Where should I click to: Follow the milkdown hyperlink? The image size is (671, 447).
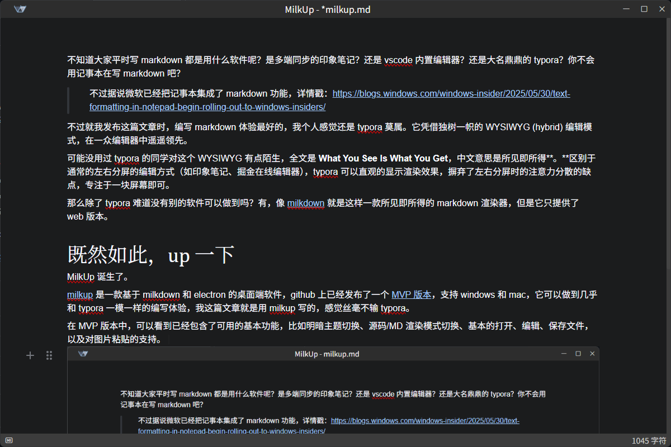coord(305,203)
